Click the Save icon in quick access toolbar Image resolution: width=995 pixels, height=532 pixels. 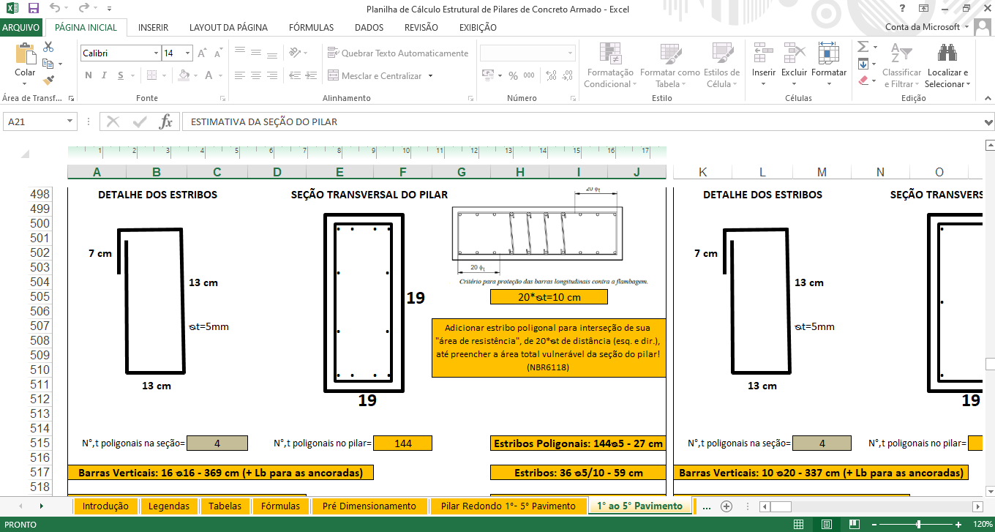[33, 9]
